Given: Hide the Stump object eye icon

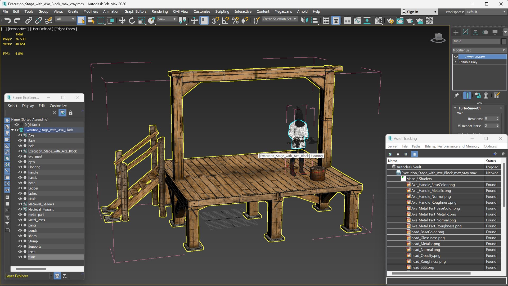Looking at the screenshot, I should [20, 241].
